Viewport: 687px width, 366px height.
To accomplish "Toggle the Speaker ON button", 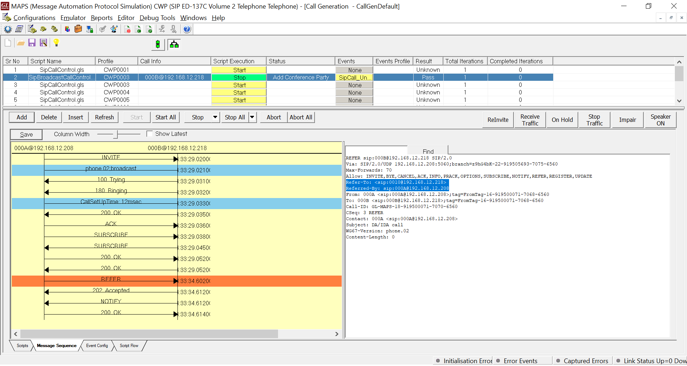I will click(x=660, y=120).
